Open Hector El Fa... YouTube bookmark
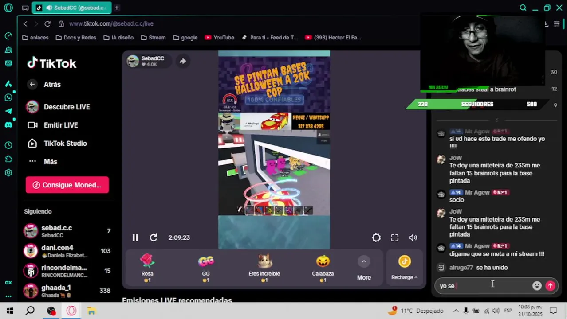Screen dimensions: 567x319 [333, 38]
